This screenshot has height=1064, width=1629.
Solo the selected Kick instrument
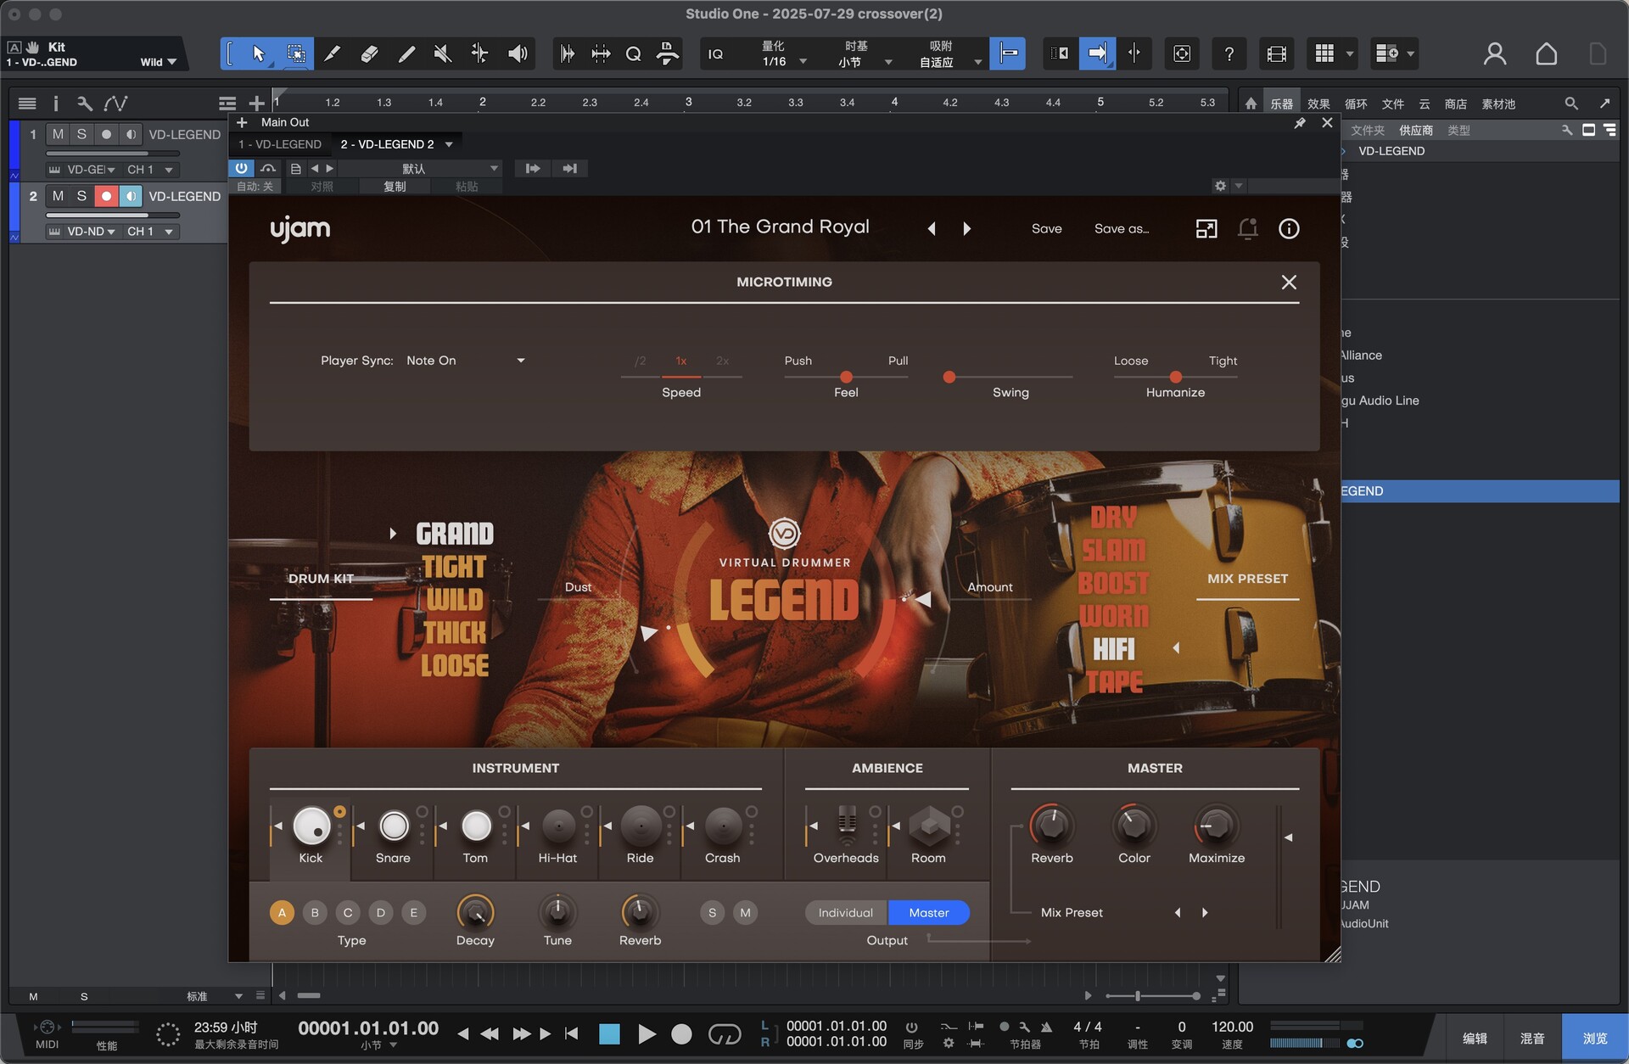point(712,913)
